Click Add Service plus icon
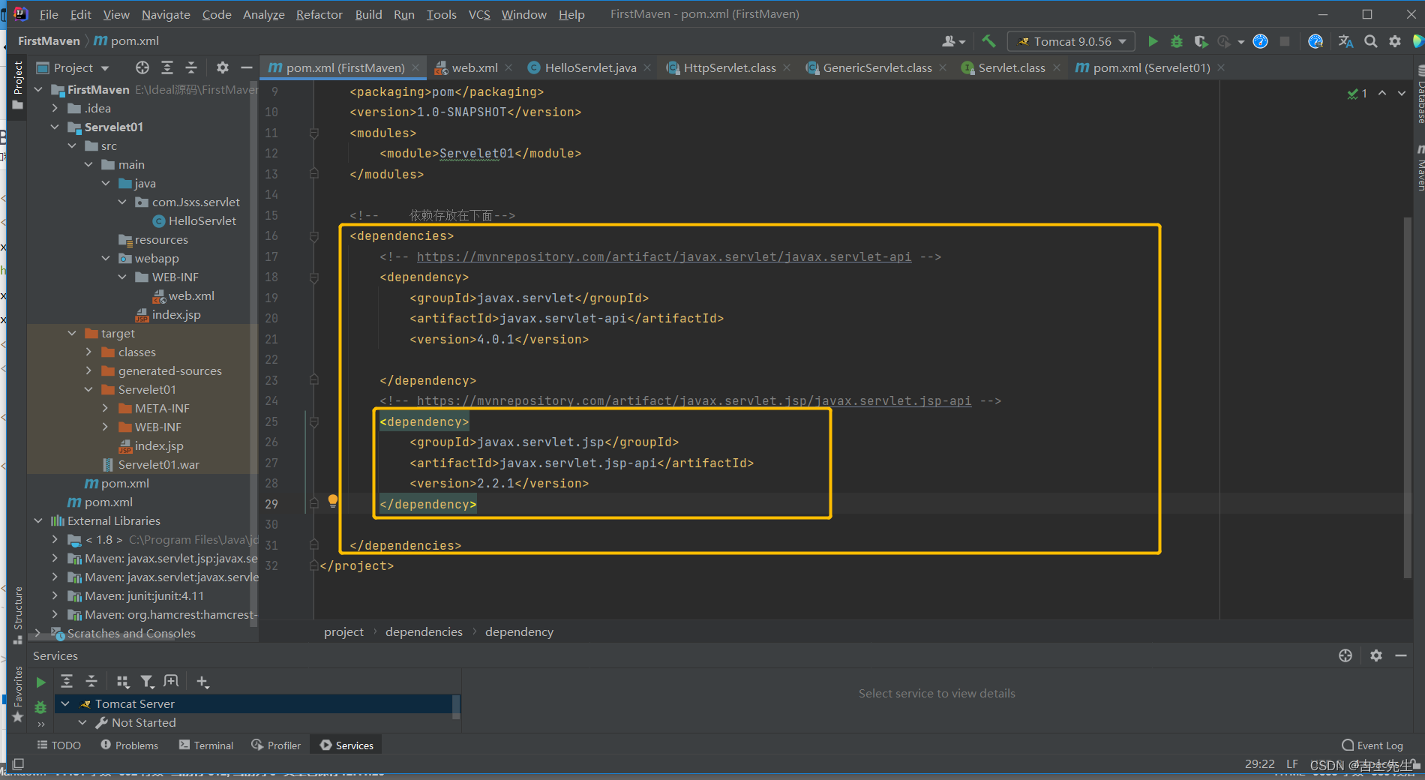 [202, 681]
